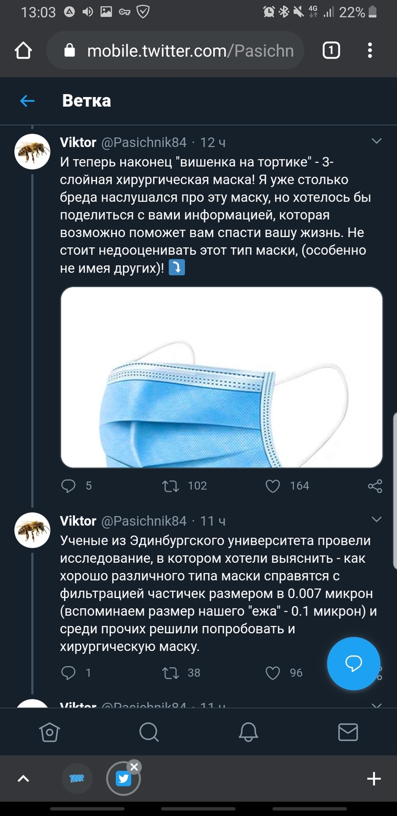The height and width of the screenshot is (816, 397).
Task: Reply to the tweet with 5 replies
Action: pyautogui.click(x=69, y=486)
